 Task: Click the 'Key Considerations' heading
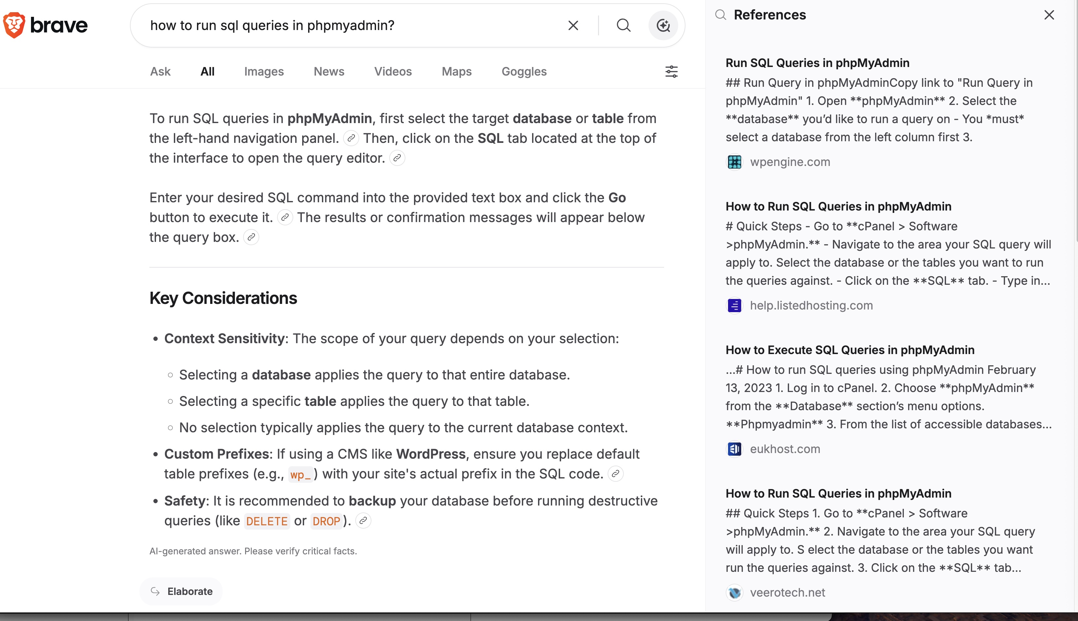click(223, 298)
